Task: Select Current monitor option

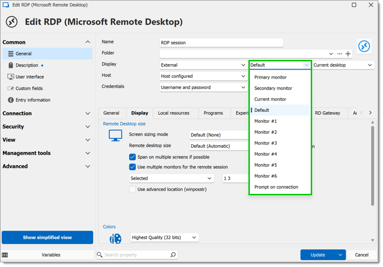Action: click(x=280, y=99)
